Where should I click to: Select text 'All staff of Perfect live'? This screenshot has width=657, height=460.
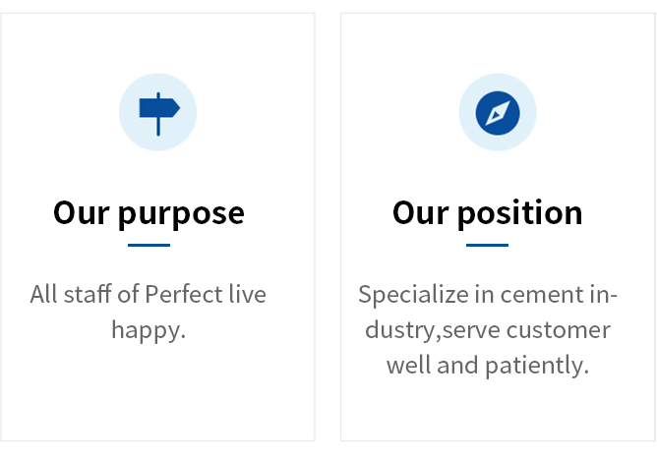click(x=148, y=294)
